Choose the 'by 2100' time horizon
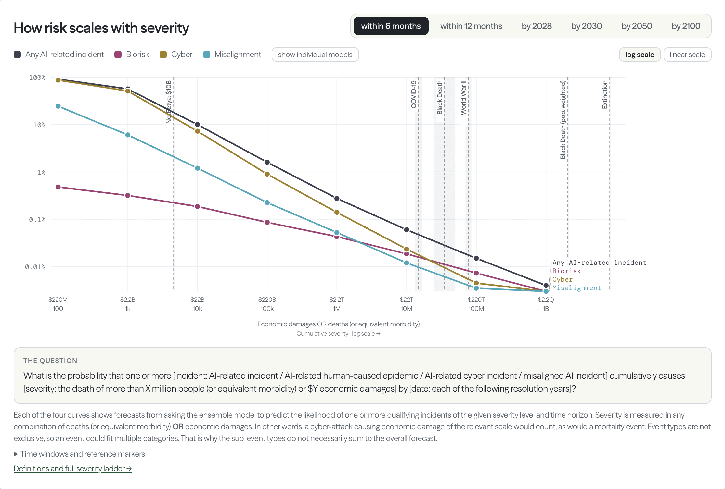The height and width of the screenshot is (489, 725). pos(686,26)
